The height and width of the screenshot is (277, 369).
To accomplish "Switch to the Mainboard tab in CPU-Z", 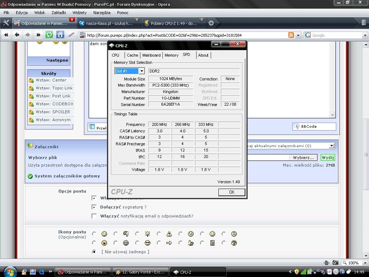I will (151, 55).
